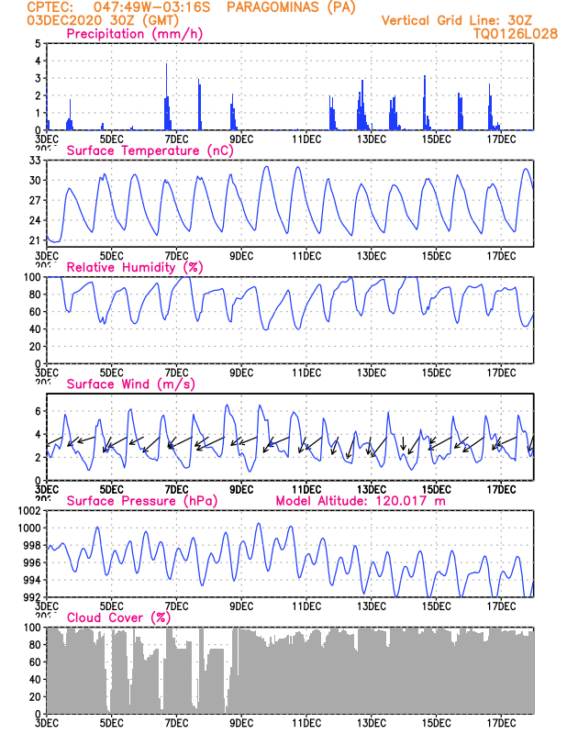Viewport: 567px width, 734px height.
Task: Click the 13DEC label under the temperature chart
Action: point(372,256)
